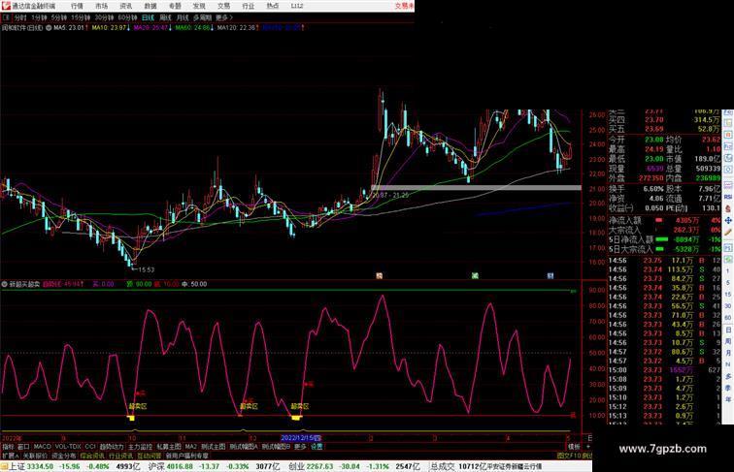Open the 指标 button in bottom bar

pos(9,447)
